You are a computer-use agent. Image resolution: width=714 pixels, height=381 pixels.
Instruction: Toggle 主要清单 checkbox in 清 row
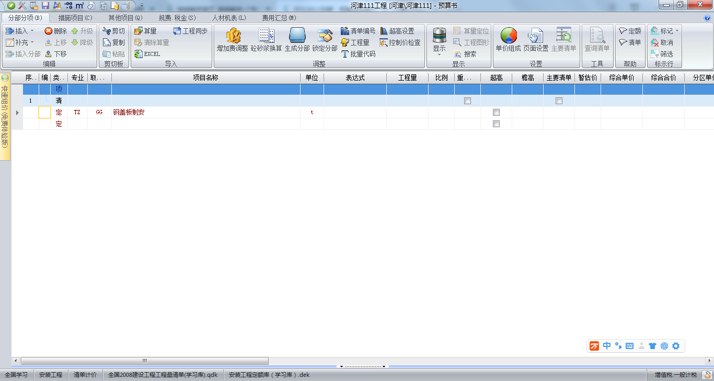559,101
